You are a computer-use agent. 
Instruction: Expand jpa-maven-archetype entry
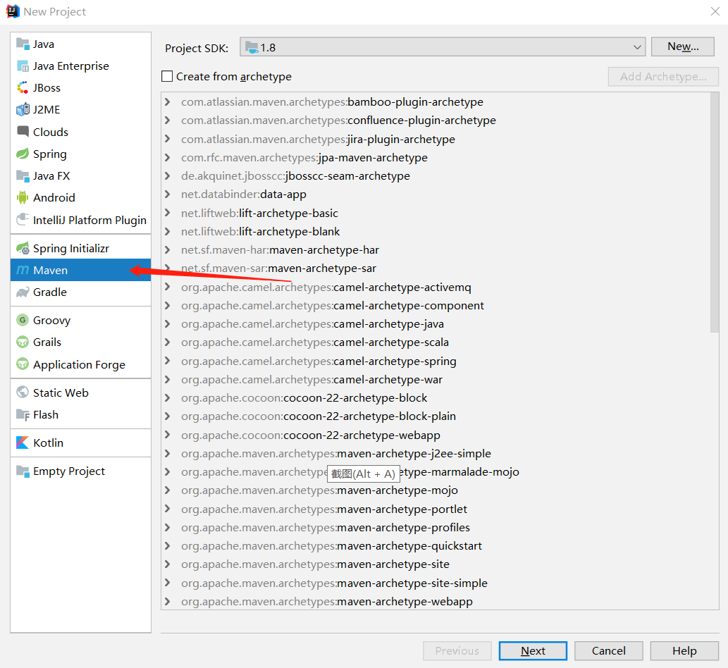click(168, 157)
